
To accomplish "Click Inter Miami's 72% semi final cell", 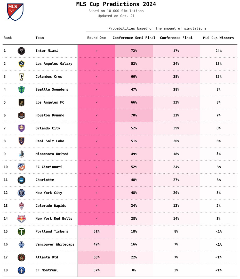I will pos(134,51).
